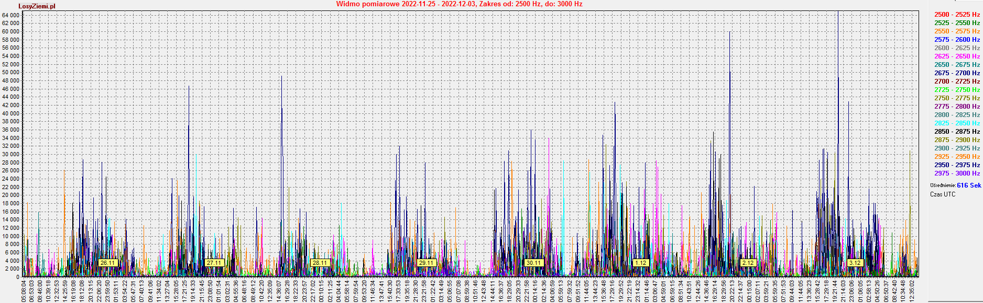This screenshot has height=303, width=983.
Task: Click the 28.11 date label
Action: tap(320, 263)
